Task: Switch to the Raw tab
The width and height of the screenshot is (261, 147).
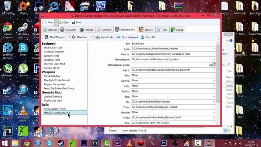Action: tap(162, 30)
